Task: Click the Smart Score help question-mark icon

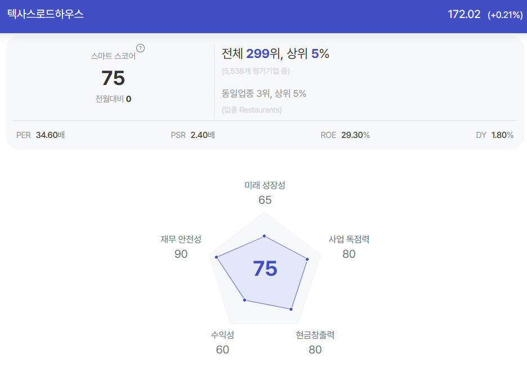Action: click(141, 48)
